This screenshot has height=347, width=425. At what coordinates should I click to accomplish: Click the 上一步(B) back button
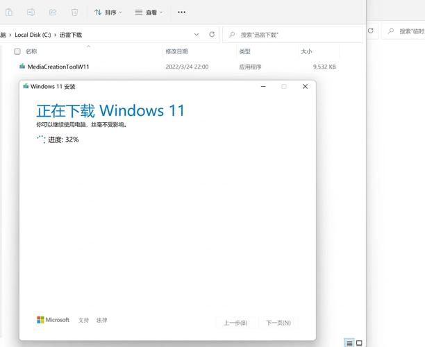235,323
